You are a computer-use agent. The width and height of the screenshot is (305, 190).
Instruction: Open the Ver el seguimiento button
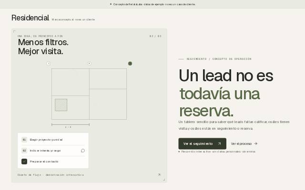click(x=202, y=143)
